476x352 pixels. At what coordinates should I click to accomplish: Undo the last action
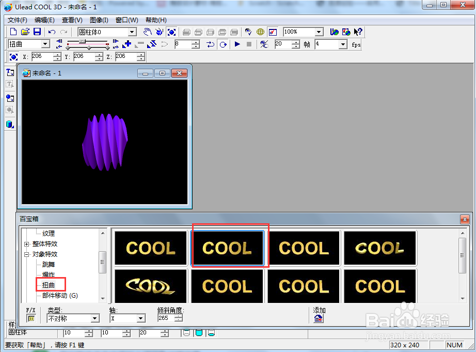tap(52, 32)
